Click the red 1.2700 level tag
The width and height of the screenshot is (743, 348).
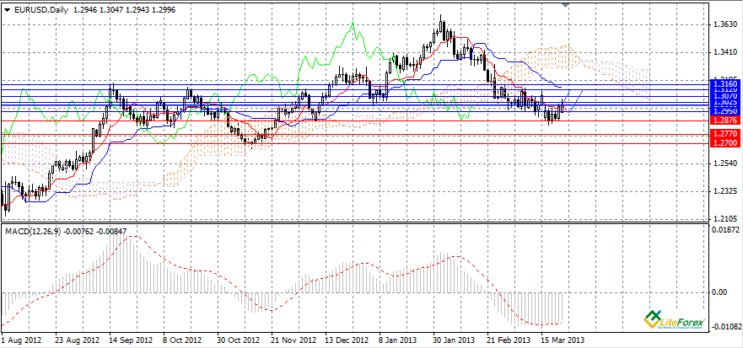point(724,143)
